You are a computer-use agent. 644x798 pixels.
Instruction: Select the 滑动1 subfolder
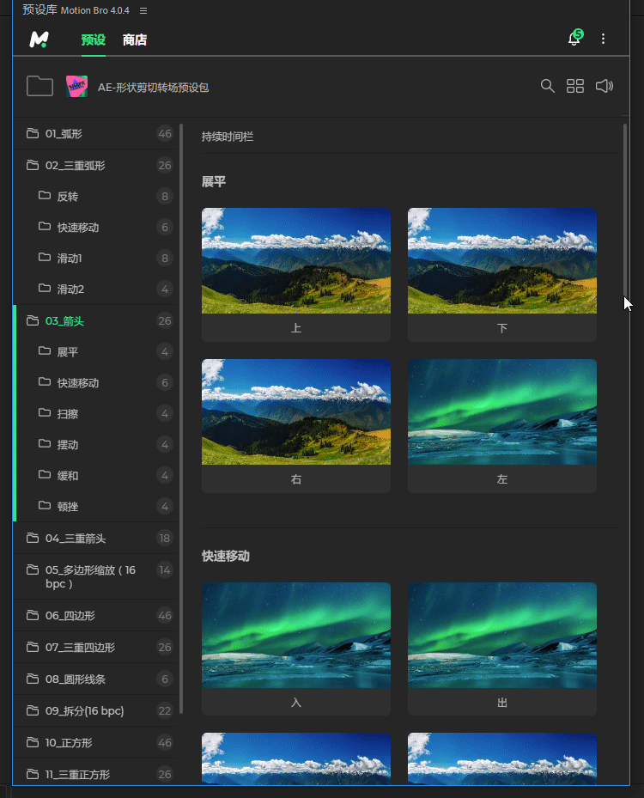tap(95, 258)
